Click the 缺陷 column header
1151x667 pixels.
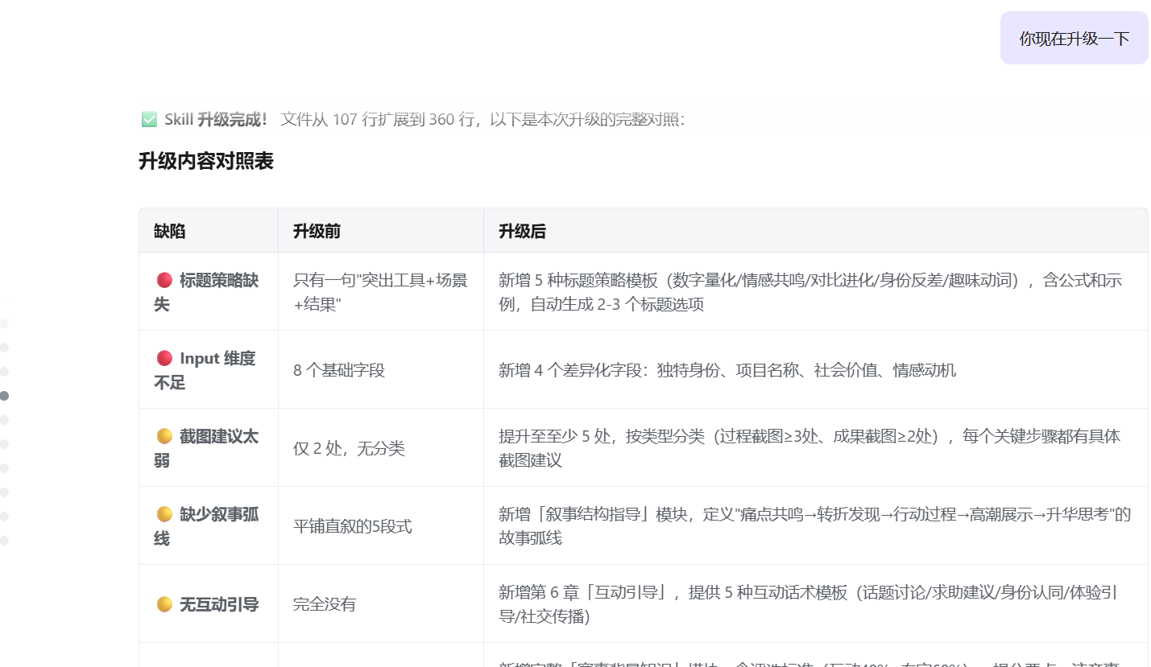click(170, 232)
